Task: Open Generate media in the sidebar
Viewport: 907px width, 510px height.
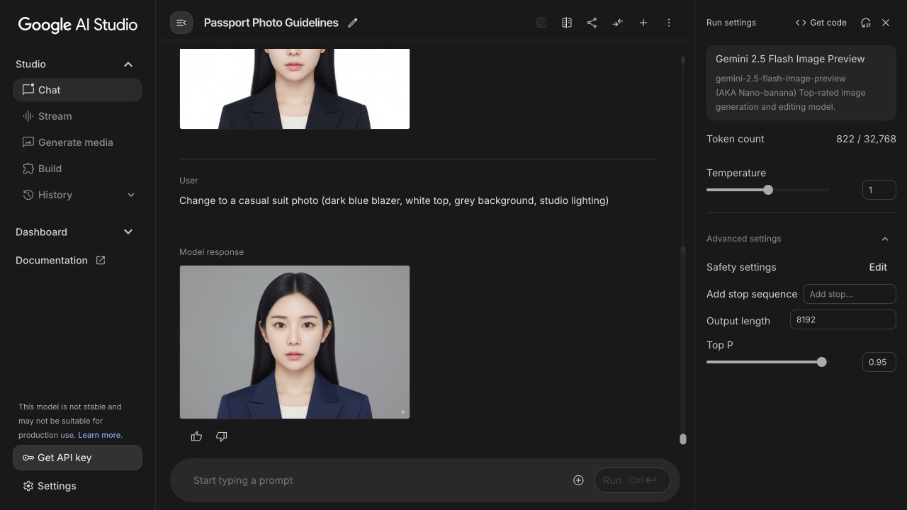Action: (77, 142)
